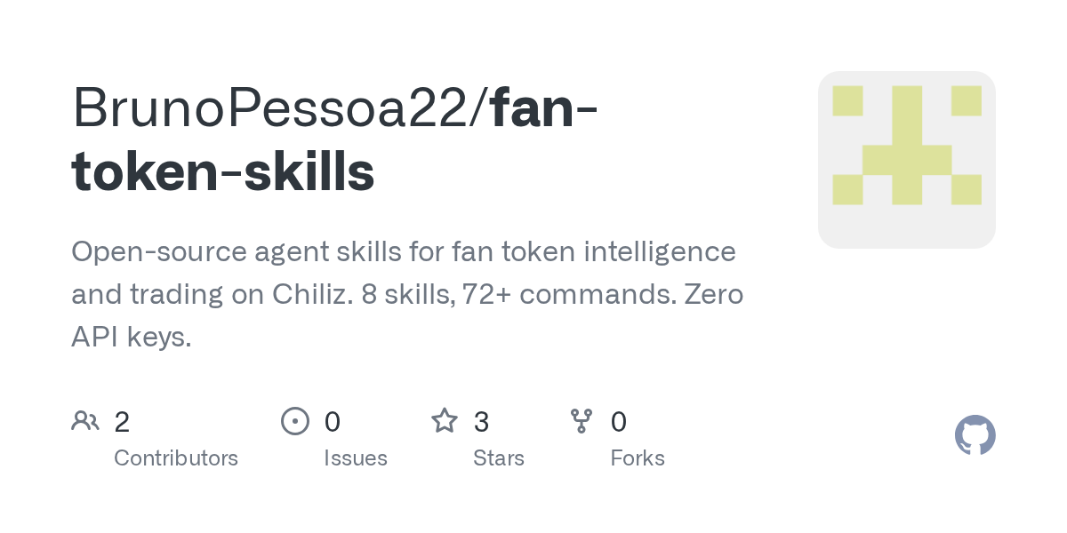The image size is (1067, 533).
Task: Select the Contributors label
Action: pyautogui.click(x=176, y=458)
